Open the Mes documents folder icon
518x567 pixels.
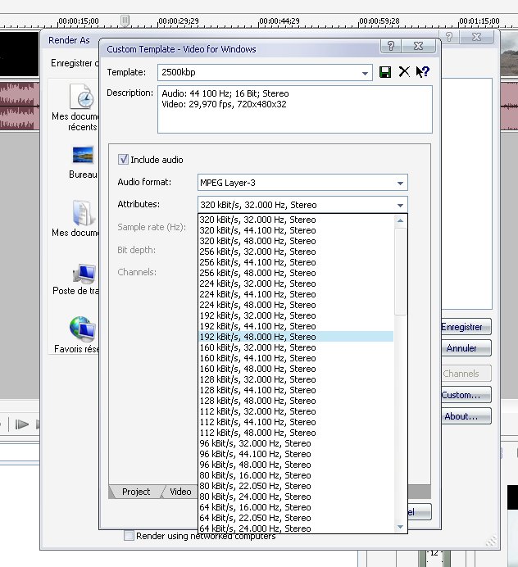click(83, 213)
